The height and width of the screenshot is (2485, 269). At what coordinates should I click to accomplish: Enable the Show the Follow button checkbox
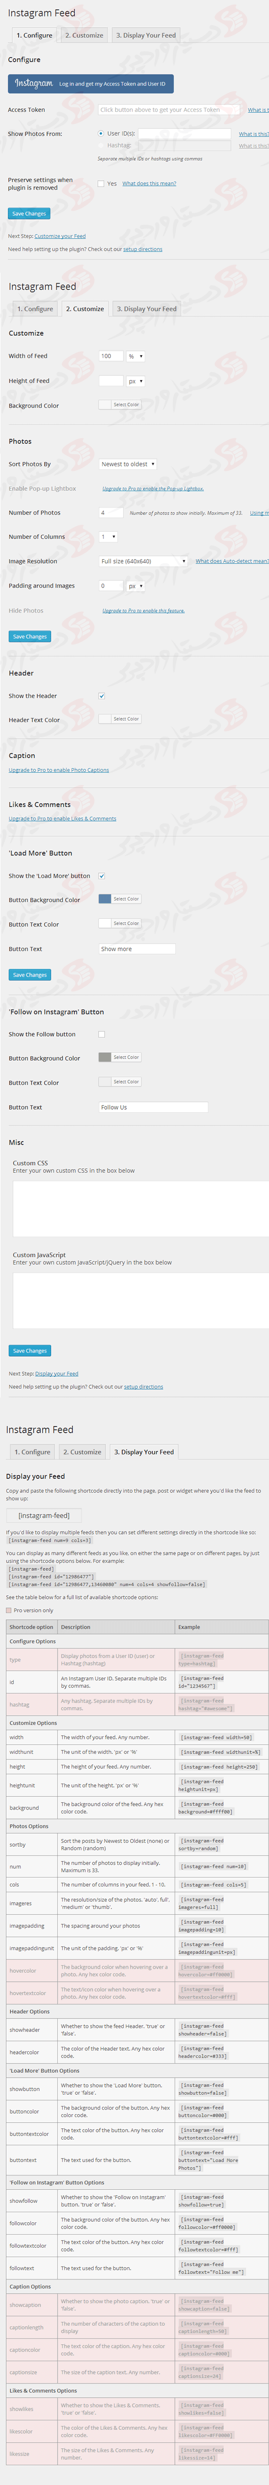pyautogui.click(x=101, y=1034)
